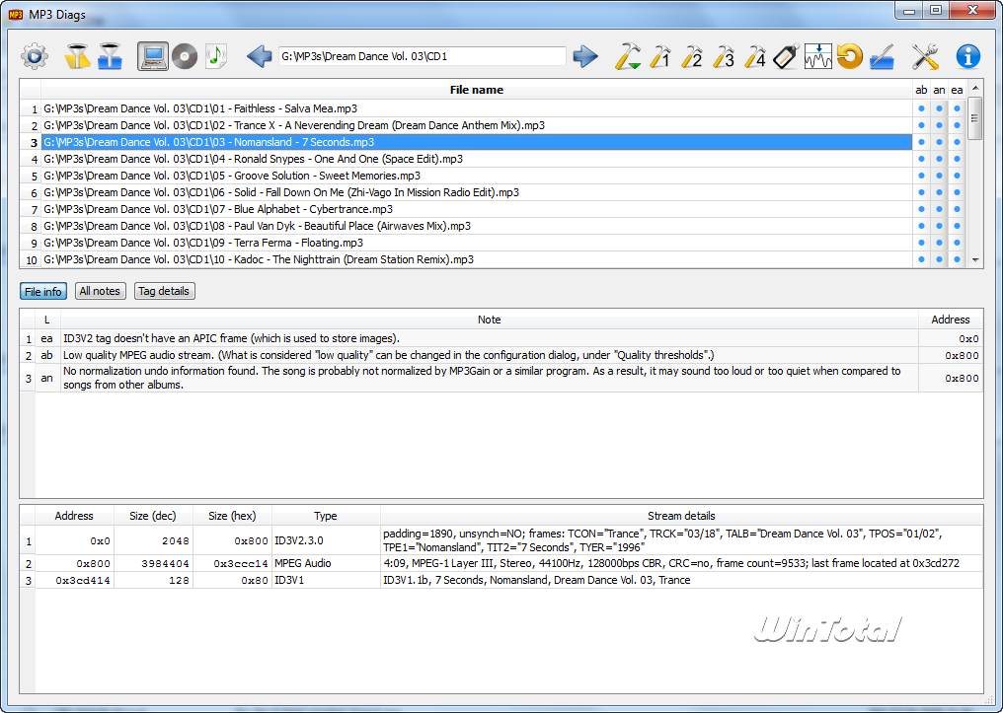Screen dimensions: 1003x713
Task: Select Paul Van Dyk - Beautiful Place file
Action: tap(477, 226)
